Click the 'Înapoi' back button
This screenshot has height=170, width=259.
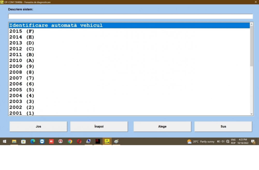(99, 126)
